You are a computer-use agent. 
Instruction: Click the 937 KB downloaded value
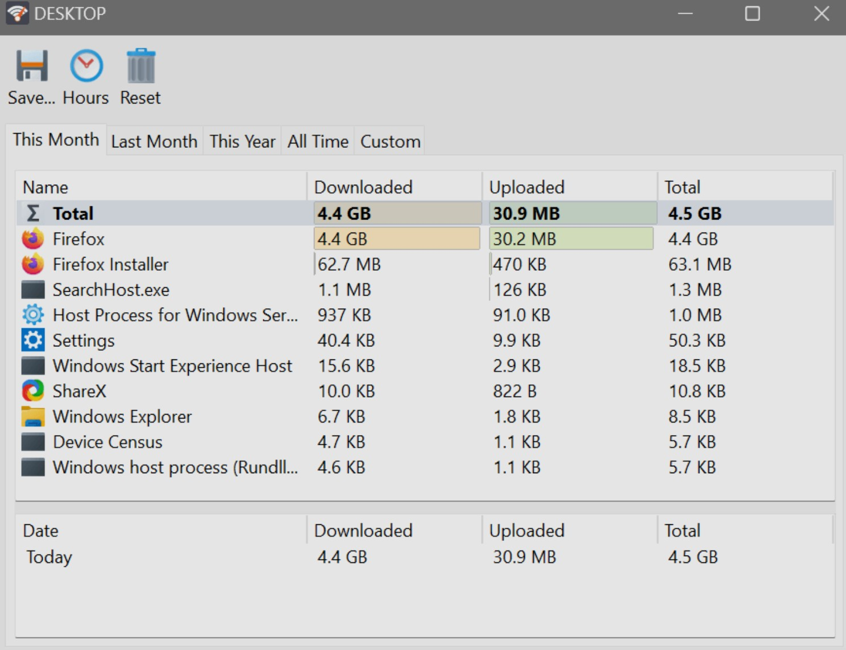344,315
